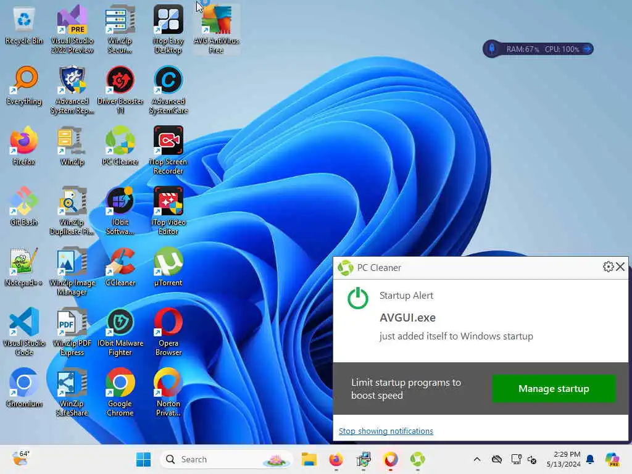632x474 pixels.
Task: Launch Advanced System Repair shortcut
Action: point(72,89)
